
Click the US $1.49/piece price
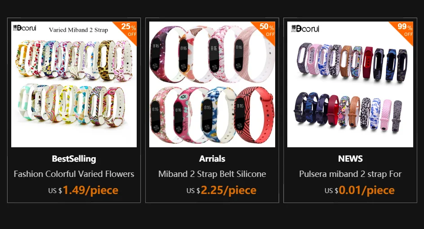(x=83, y=190)
